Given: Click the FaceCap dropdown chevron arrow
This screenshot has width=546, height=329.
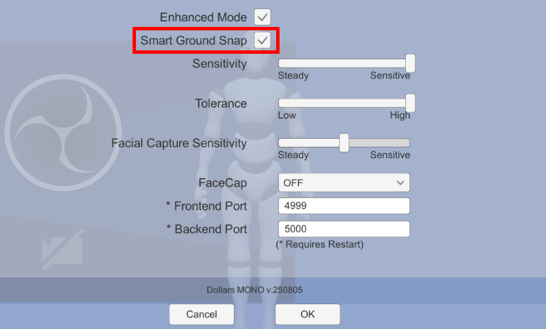Looking at the screenshot, I should [400, 183].
